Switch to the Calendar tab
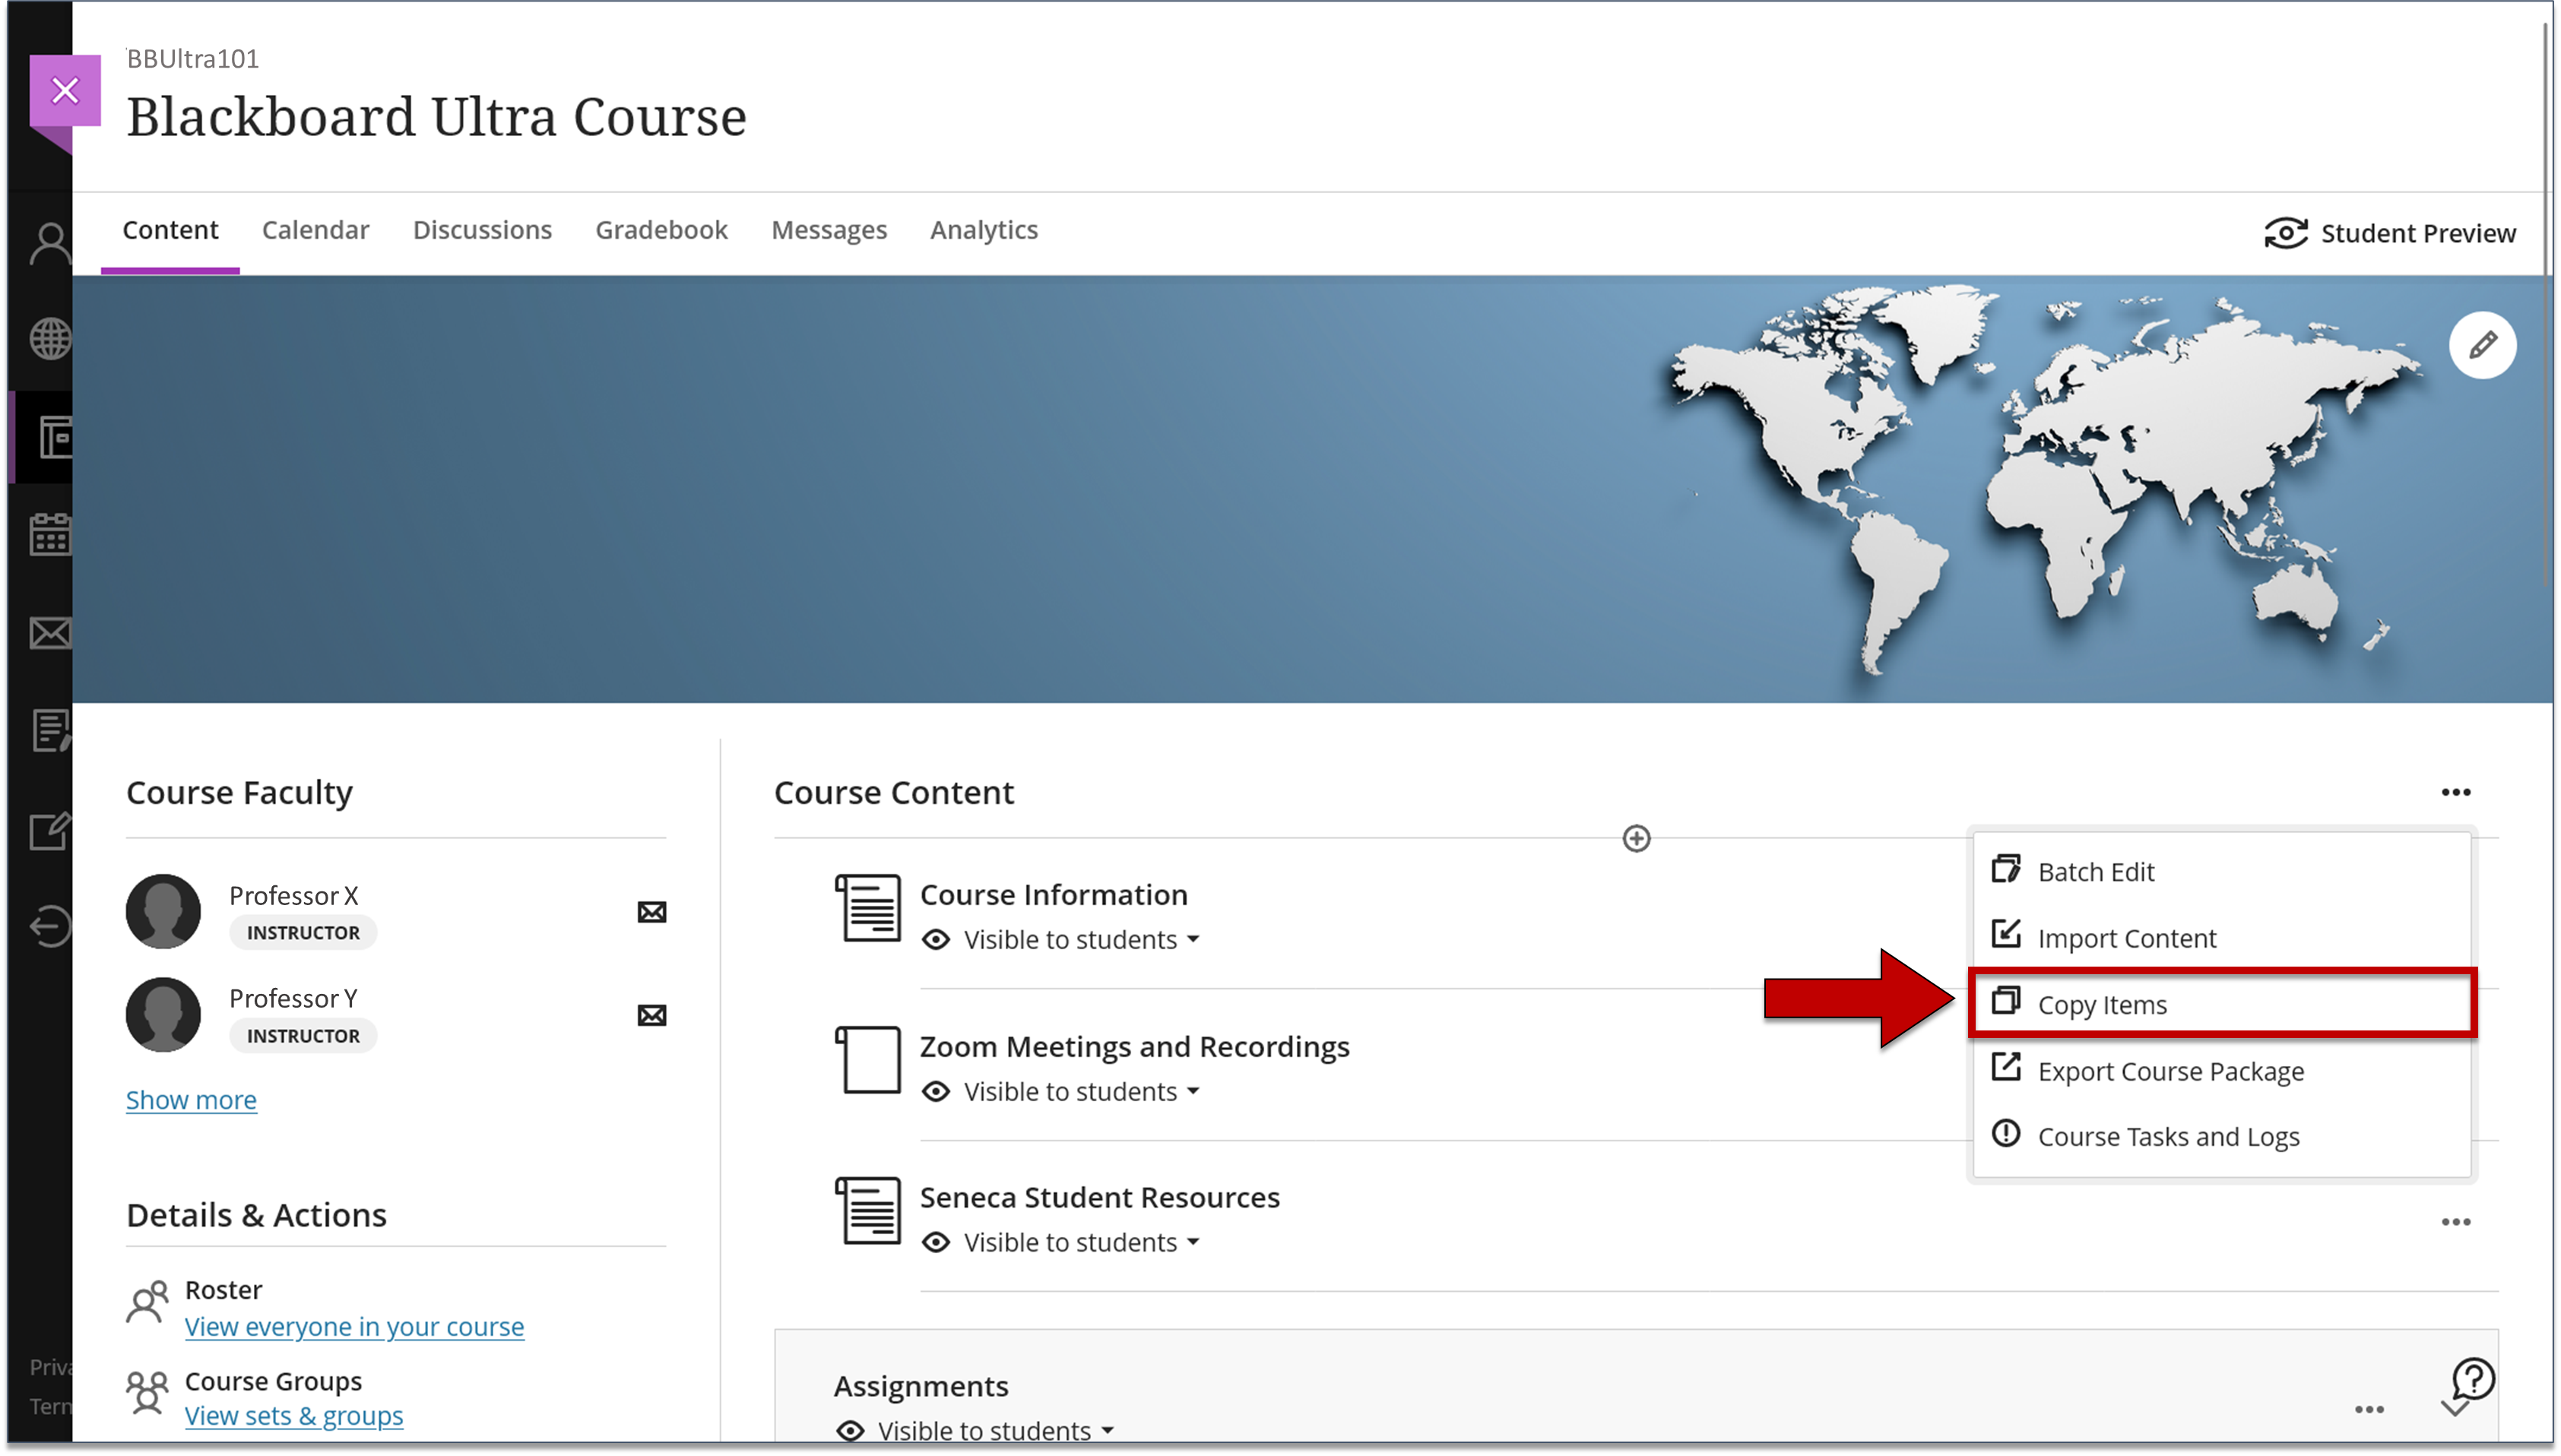This screenshot has height=1456, width=2561. 315,230
